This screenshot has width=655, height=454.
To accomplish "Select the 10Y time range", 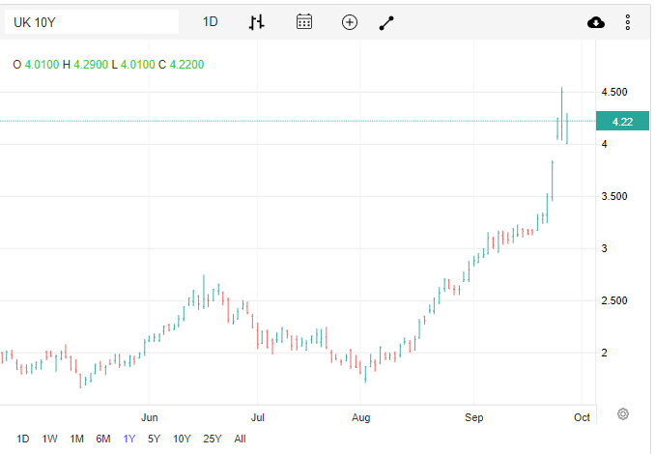I will (x=182, y=439).
